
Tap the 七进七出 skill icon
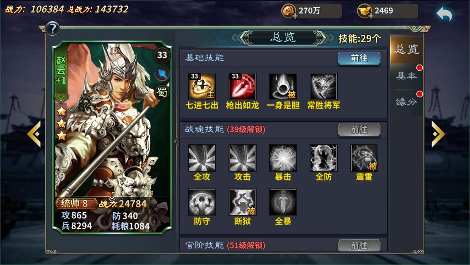coord(202,86)
